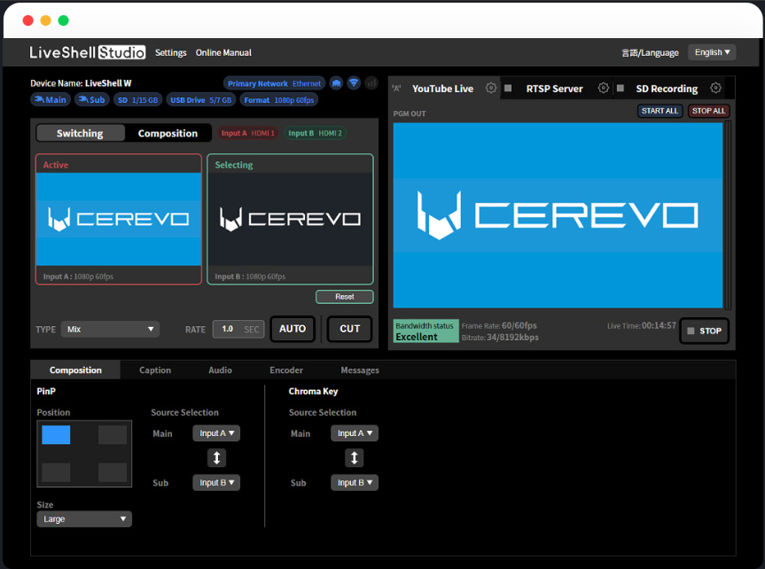
Task: Click the Format 1080p 60fps badge
Action: tap(279, 100)
